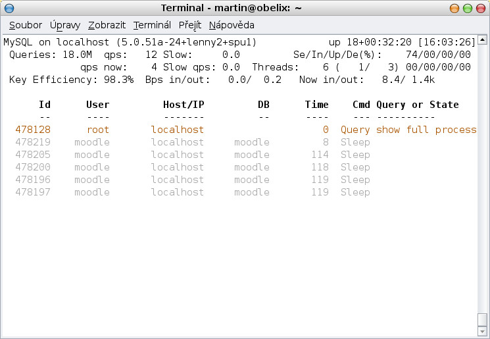Click the 'Slow qps:' label
The width and height of the screenshot is (490, 339).
pyautogui.click(x=189, y=67)
